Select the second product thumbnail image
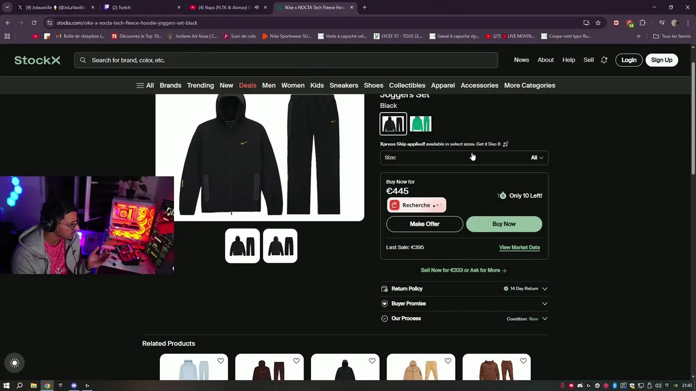Viewport: 696px width, 391px height. 280,246
